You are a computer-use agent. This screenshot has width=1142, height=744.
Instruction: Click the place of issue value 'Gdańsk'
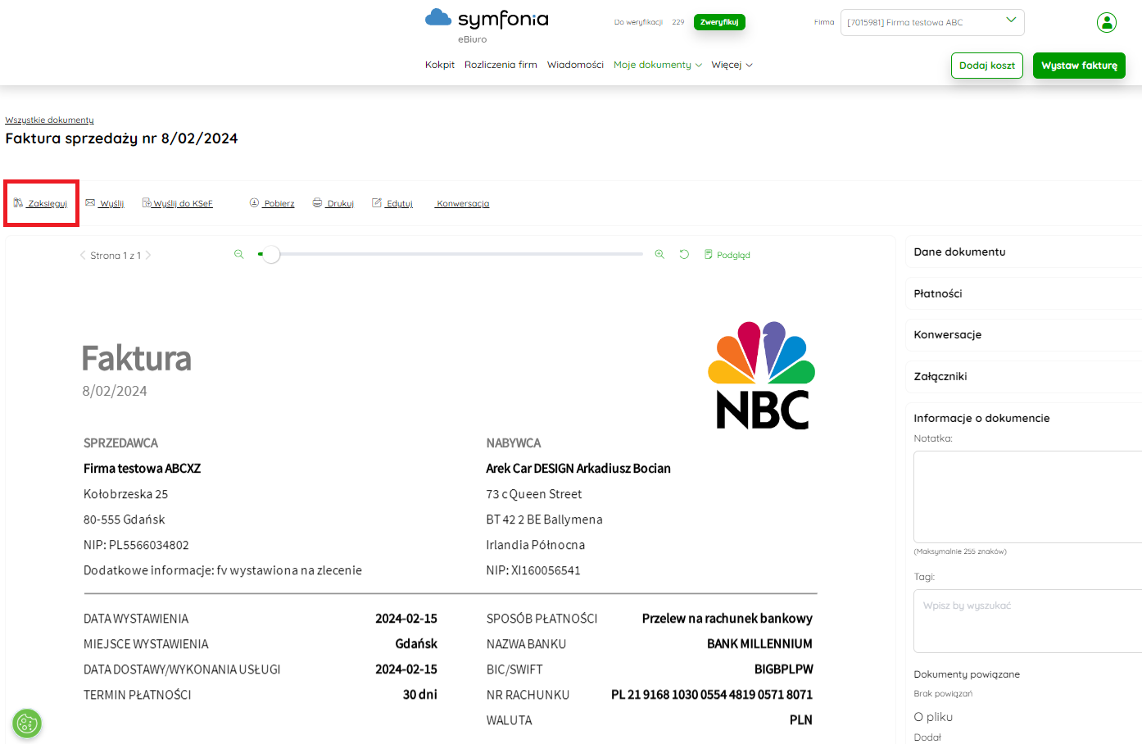[x=416, y=644]
